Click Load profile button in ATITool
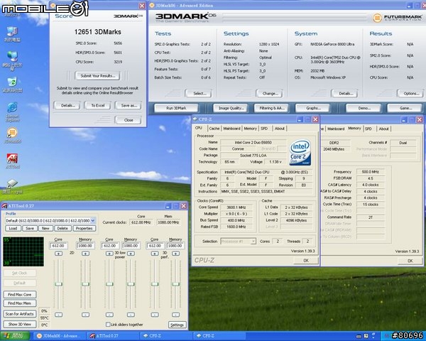 click(13, 229)
